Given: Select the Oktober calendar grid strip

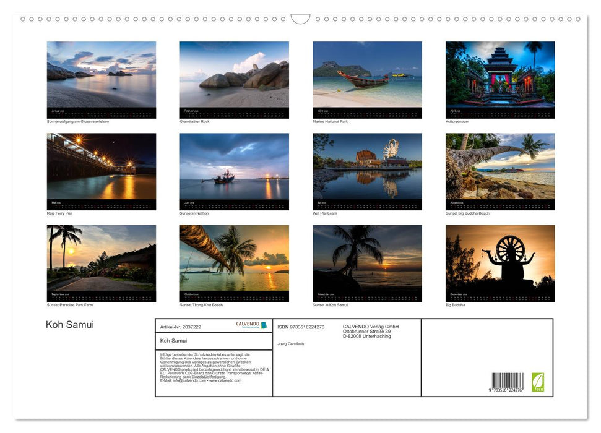Looking at the screenshot, I should pos(235,295).
